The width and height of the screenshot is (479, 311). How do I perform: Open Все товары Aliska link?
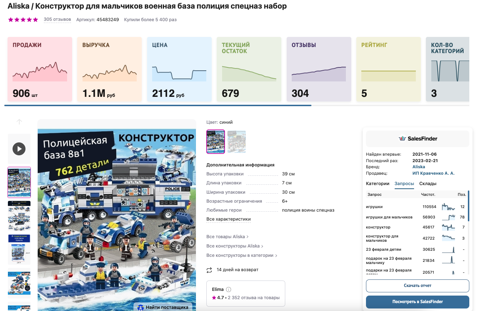pos(227,237)
